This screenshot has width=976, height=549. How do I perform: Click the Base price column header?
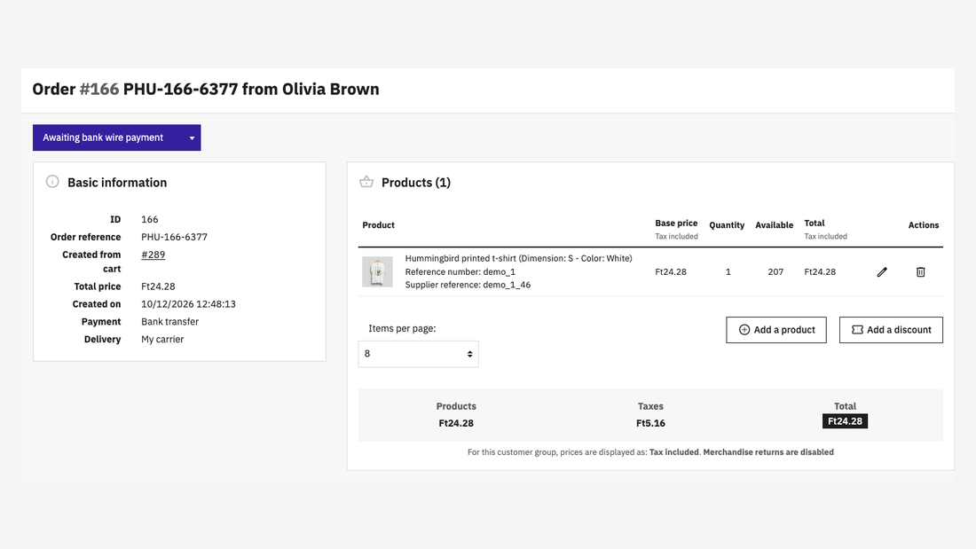[676, 223]
